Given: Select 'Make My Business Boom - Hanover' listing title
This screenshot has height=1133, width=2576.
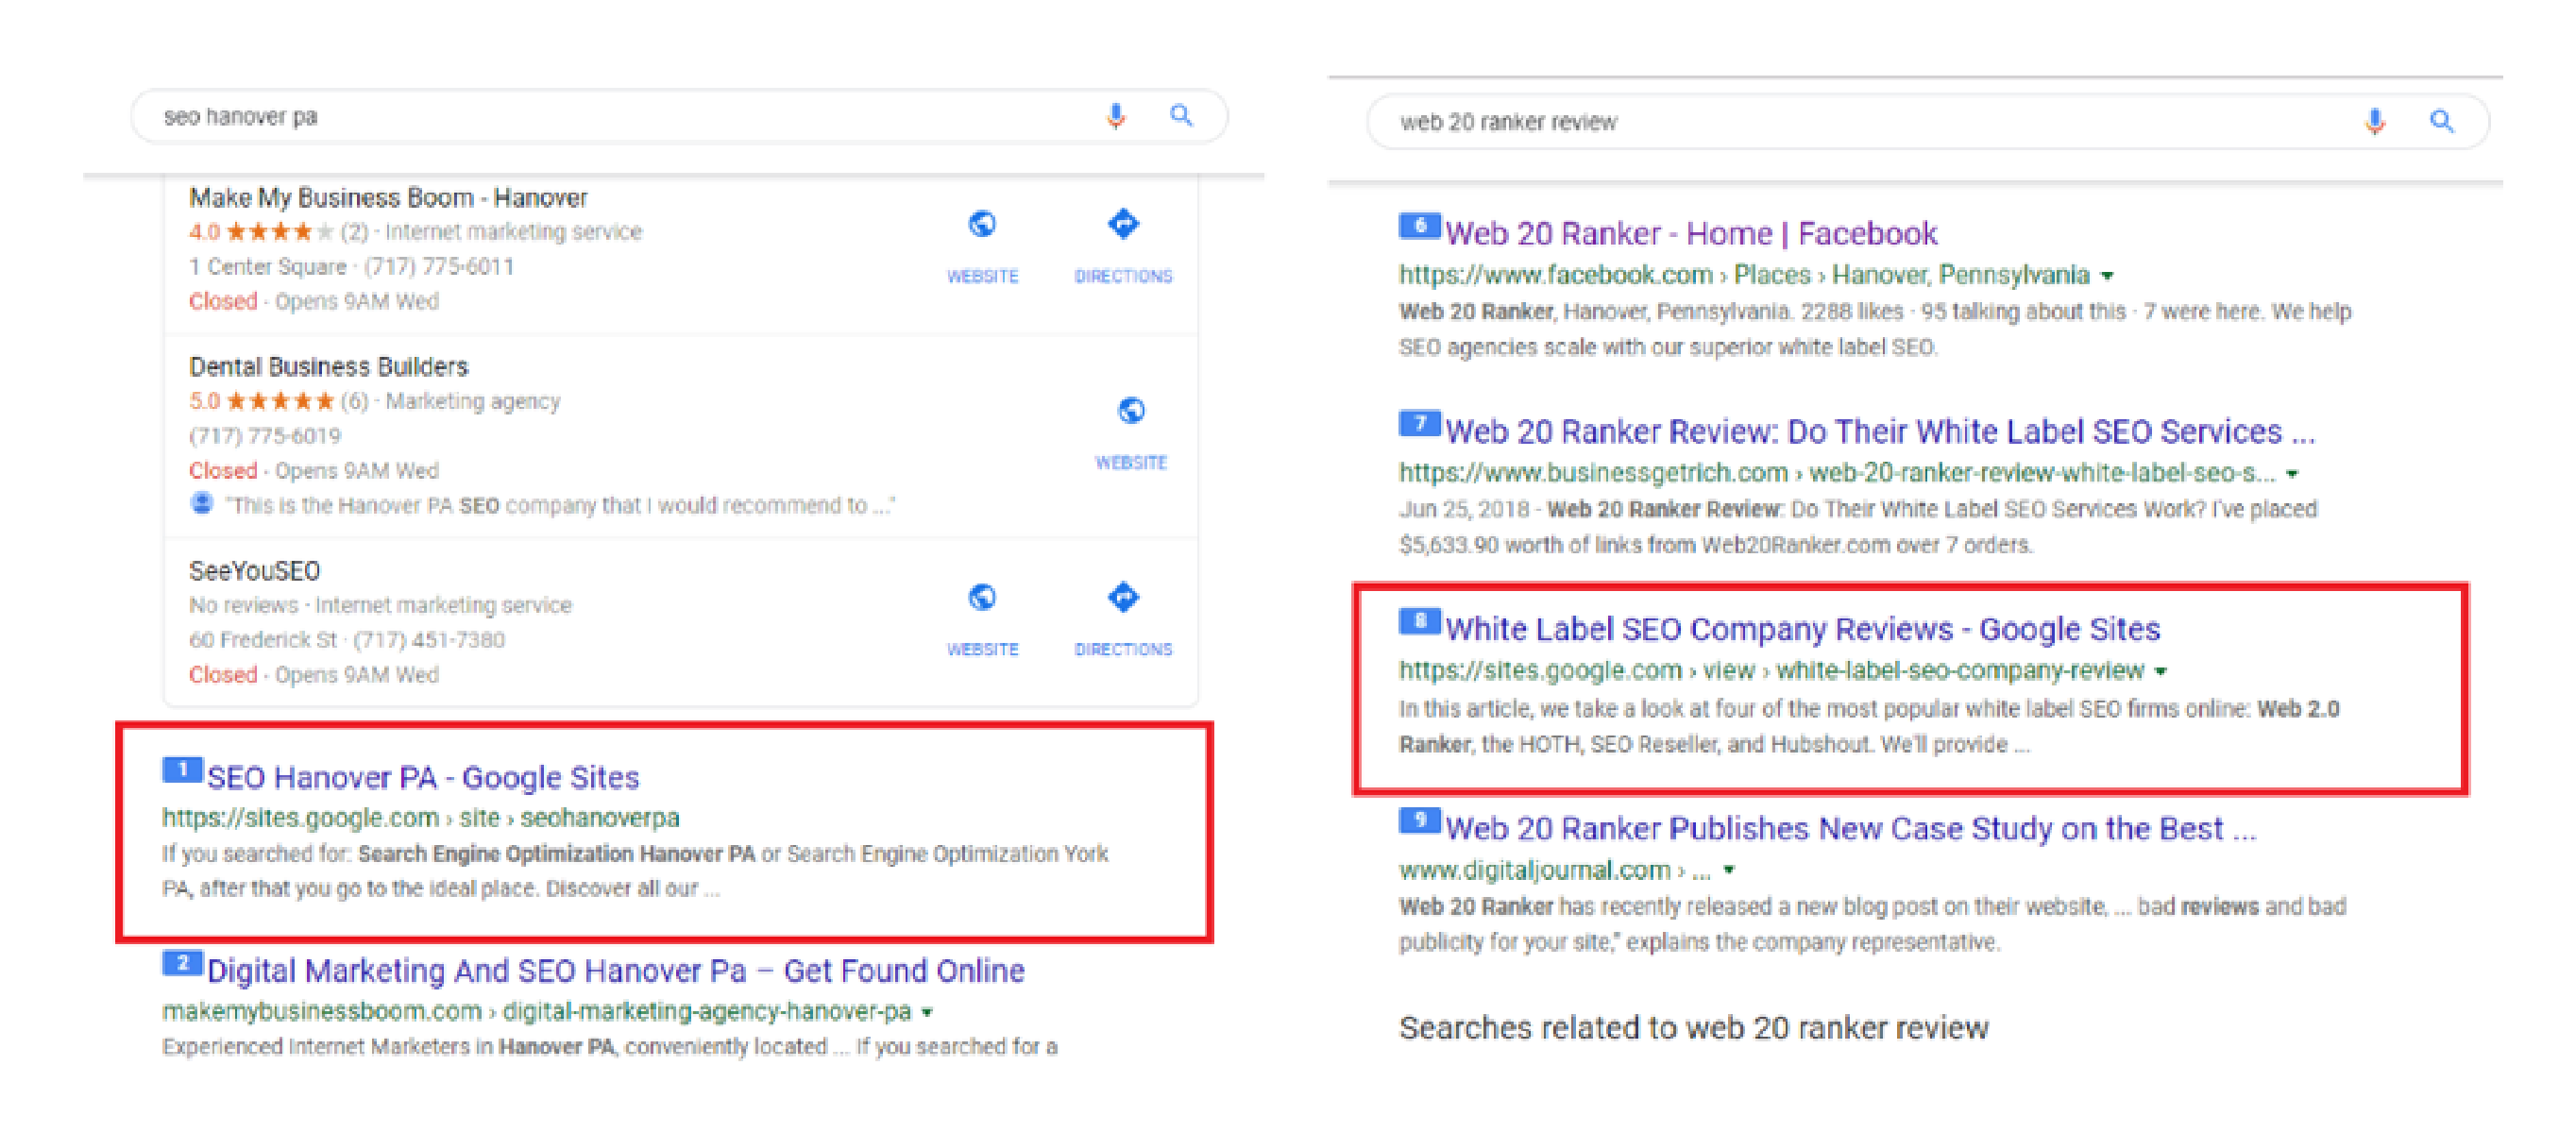Looking at the screenshot, I should [x=388, y=197].
